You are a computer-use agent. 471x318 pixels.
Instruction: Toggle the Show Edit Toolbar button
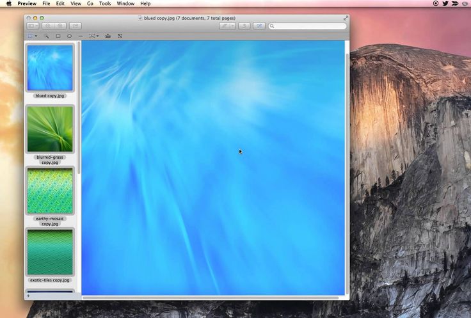pos(259,26)
